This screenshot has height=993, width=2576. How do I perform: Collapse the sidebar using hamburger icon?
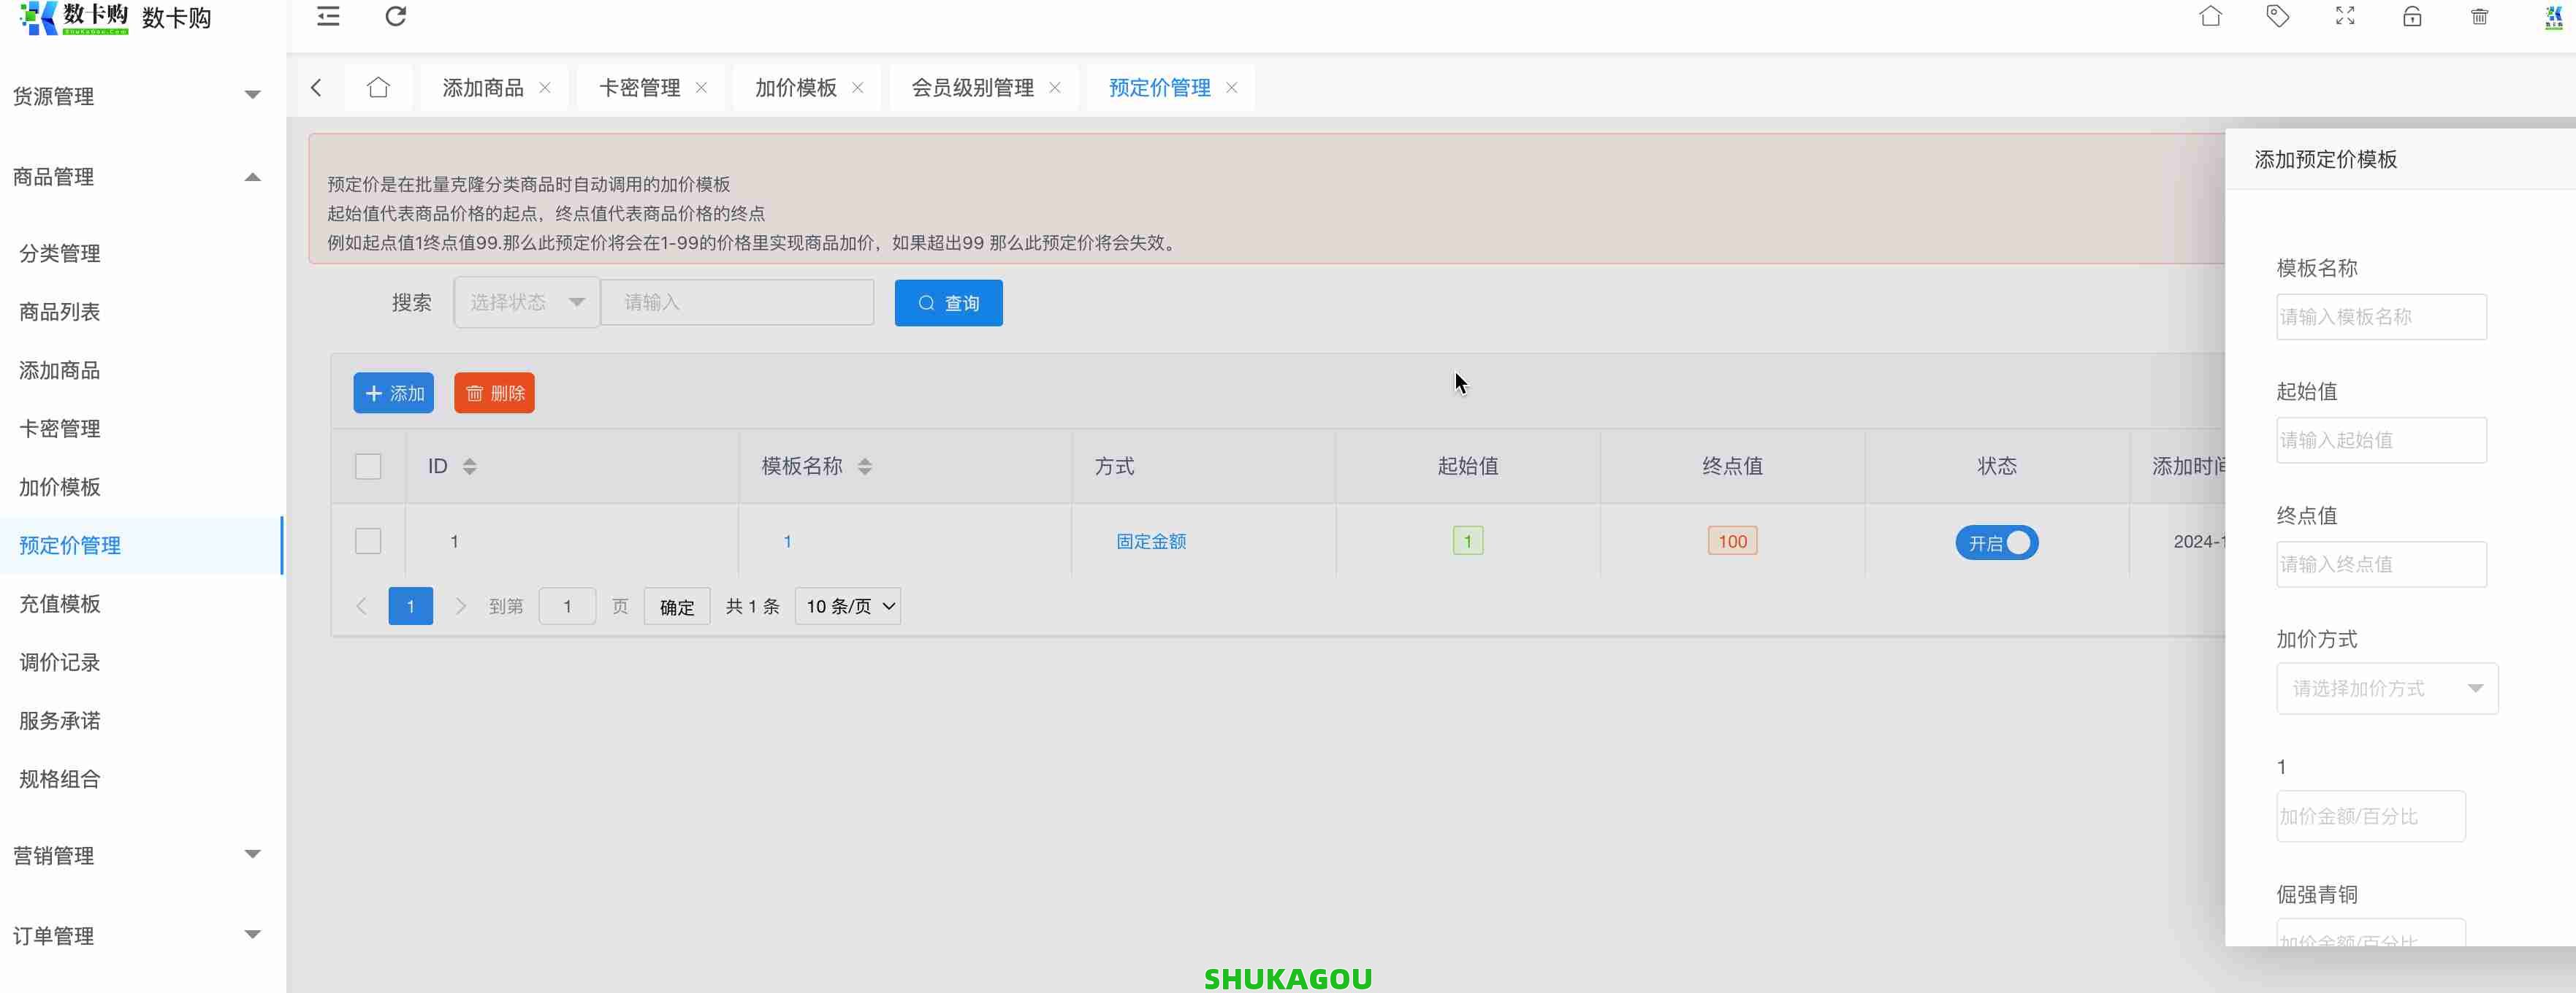click(327, 17)
